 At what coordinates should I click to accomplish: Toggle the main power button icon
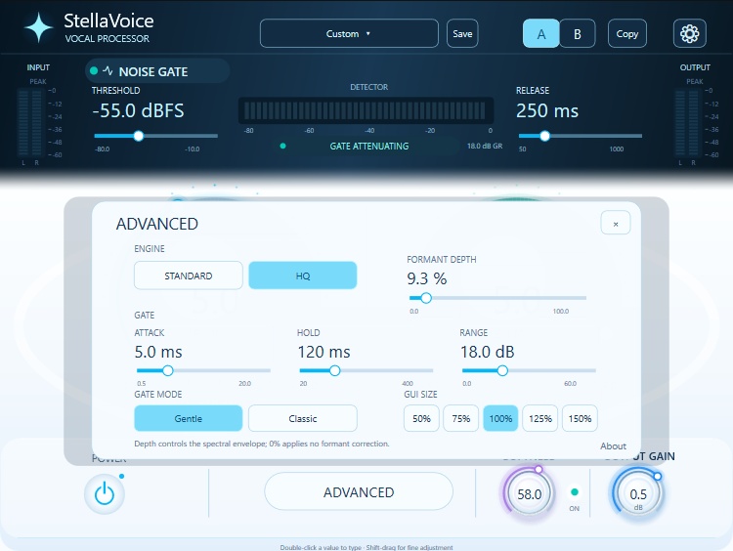click(x=105, y=494)
